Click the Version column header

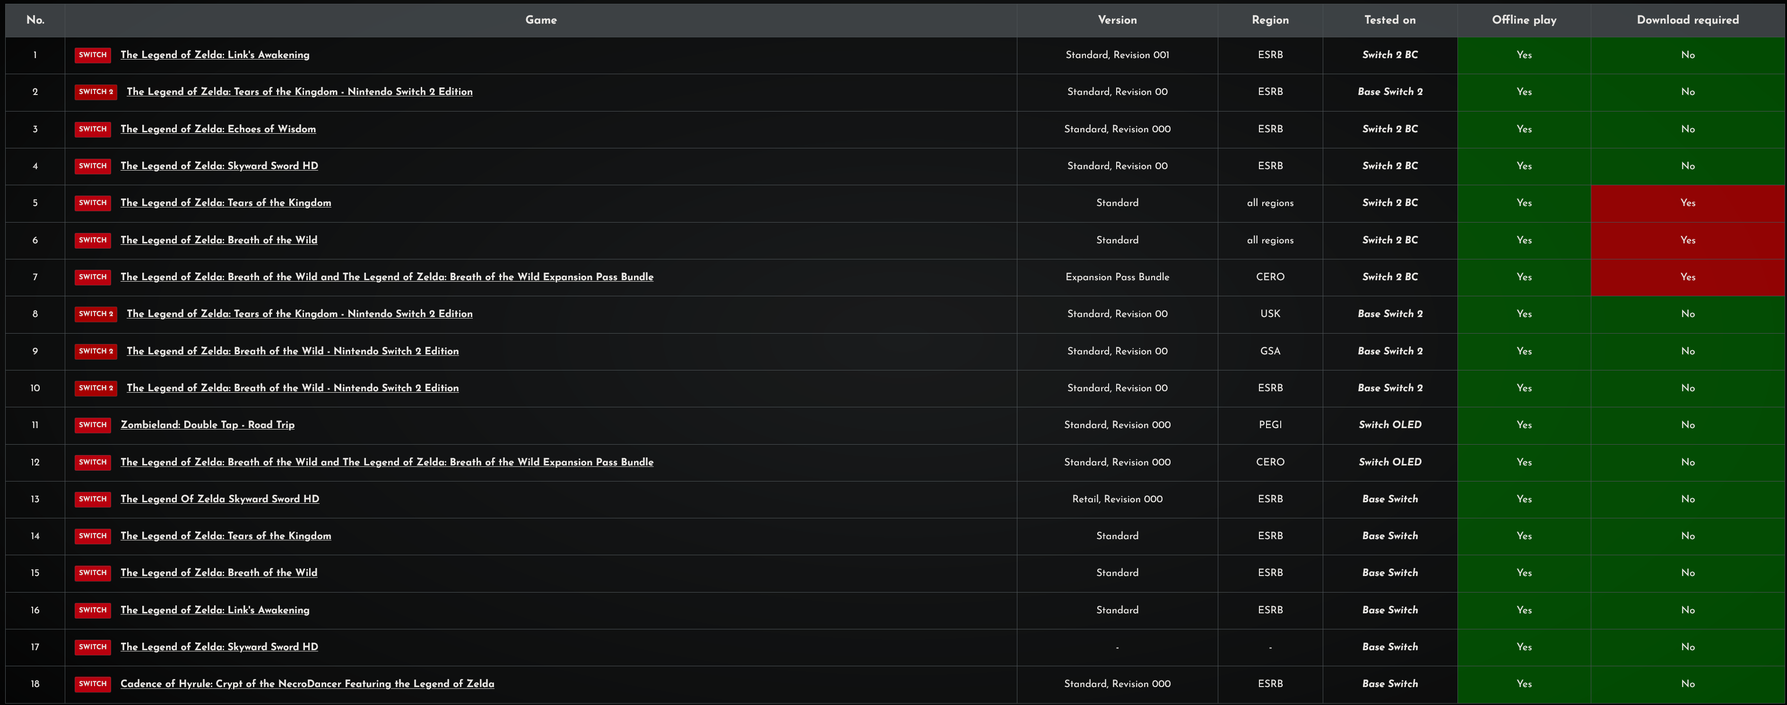(x=1117, y=20)
